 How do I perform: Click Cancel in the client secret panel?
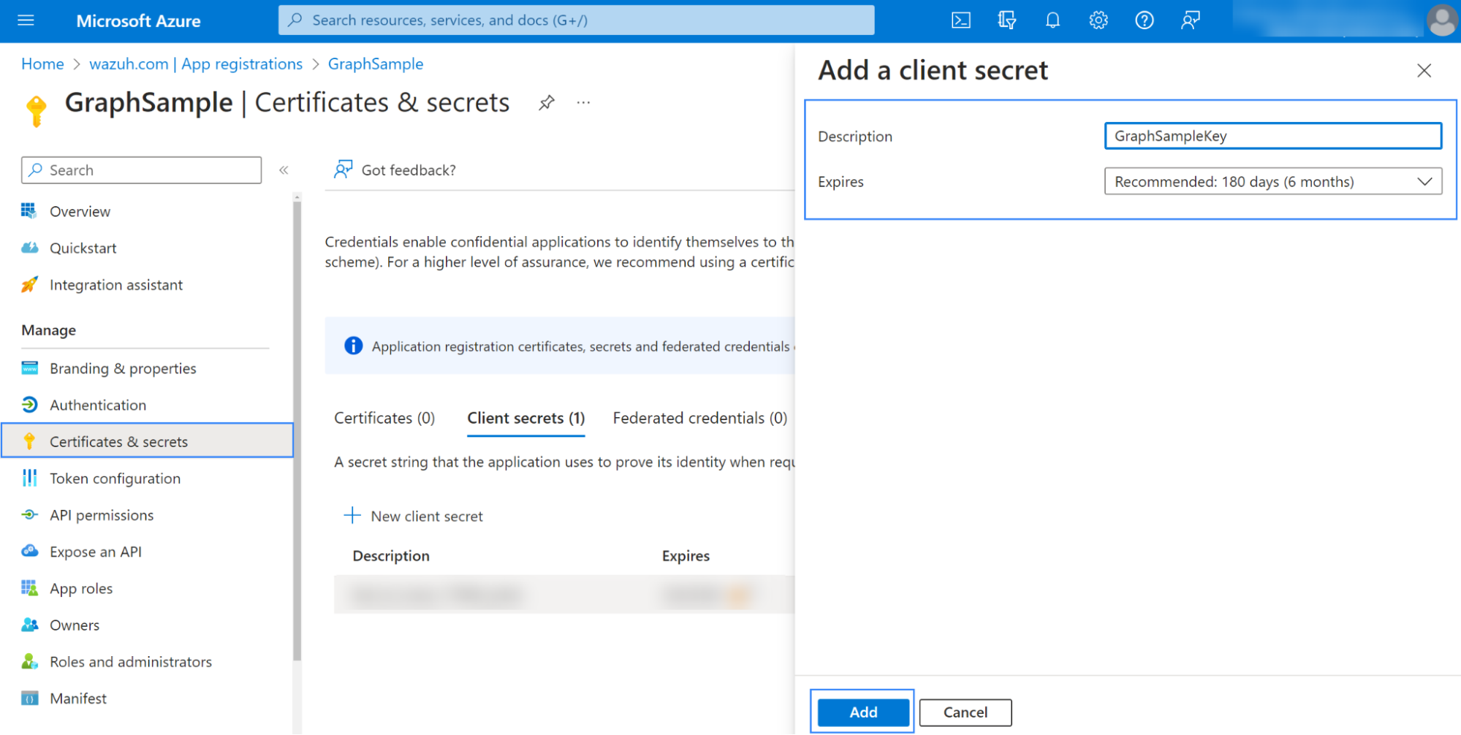pos(965,712)
